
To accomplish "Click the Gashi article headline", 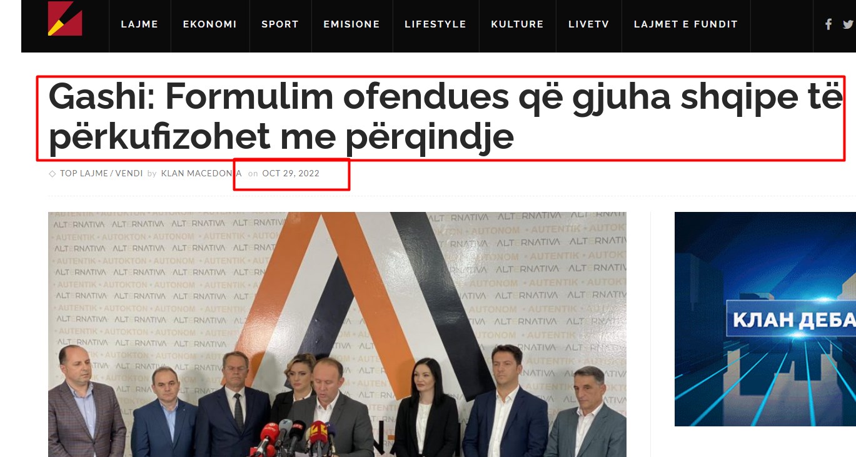I will [x=445, y=117].
